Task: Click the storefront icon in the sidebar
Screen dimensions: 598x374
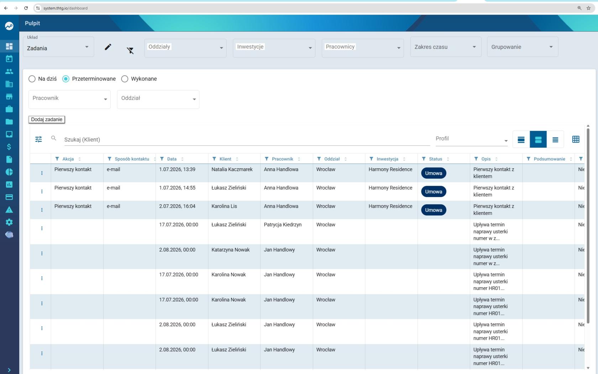Action: 9,96
